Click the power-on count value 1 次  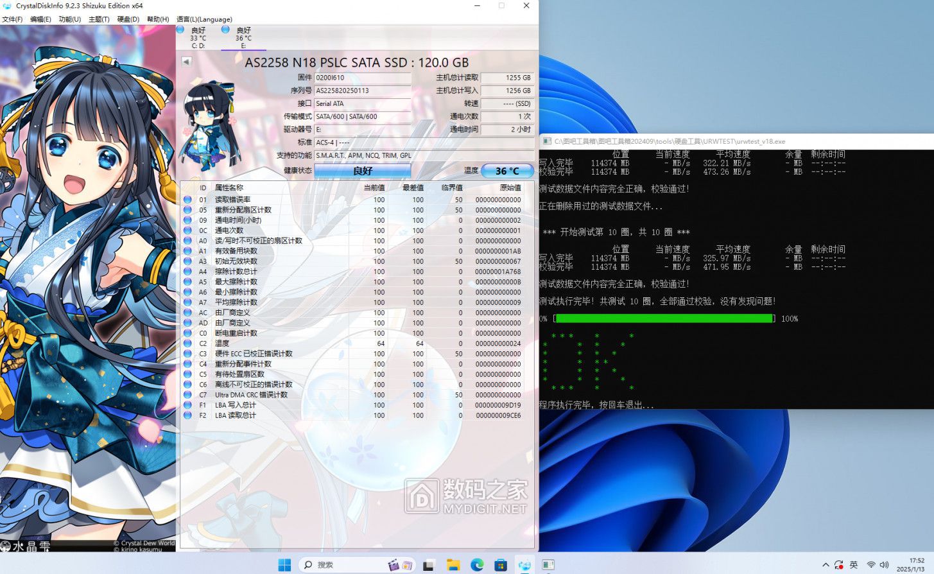507,116
